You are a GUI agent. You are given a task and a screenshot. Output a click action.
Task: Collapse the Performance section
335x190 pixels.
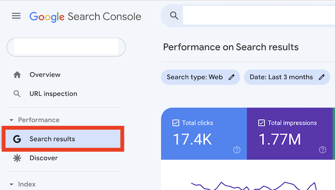coord(11,120)
